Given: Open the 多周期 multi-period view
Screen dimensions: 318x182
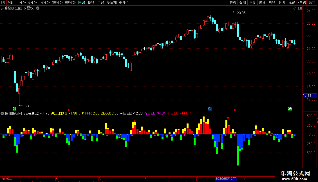Looking at the screenshot, I should point(111,3).
